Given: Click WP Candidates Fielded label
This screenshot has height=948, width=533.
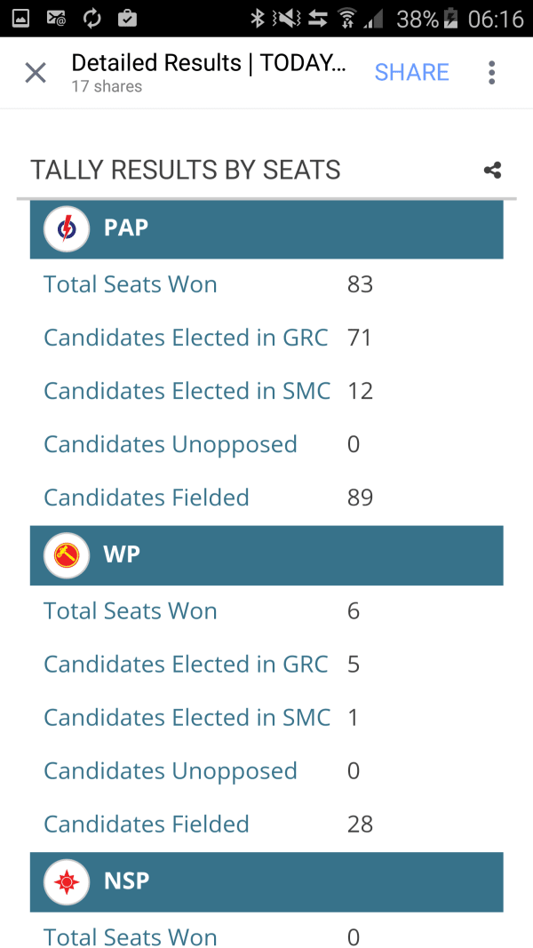Looking at the screenshot, I should [147, 825].
